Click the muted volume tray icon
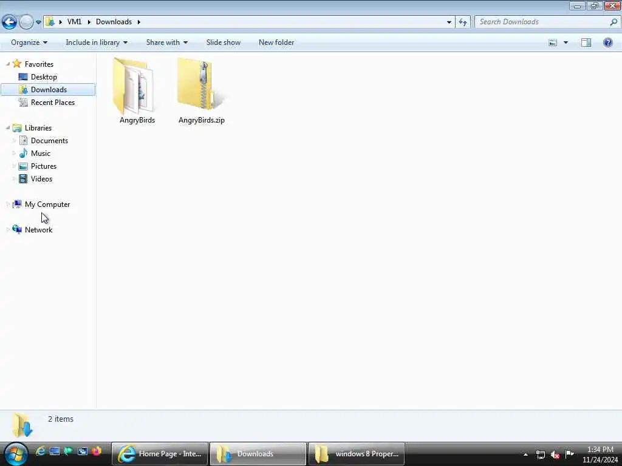This screenshot has width=622, height=466. pyautogui.click(x=555, y=454)
